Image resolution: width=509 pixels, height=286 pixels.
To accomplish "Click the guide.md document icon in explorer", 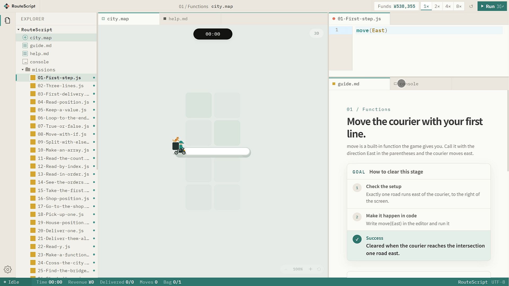I will coord(25,46).
